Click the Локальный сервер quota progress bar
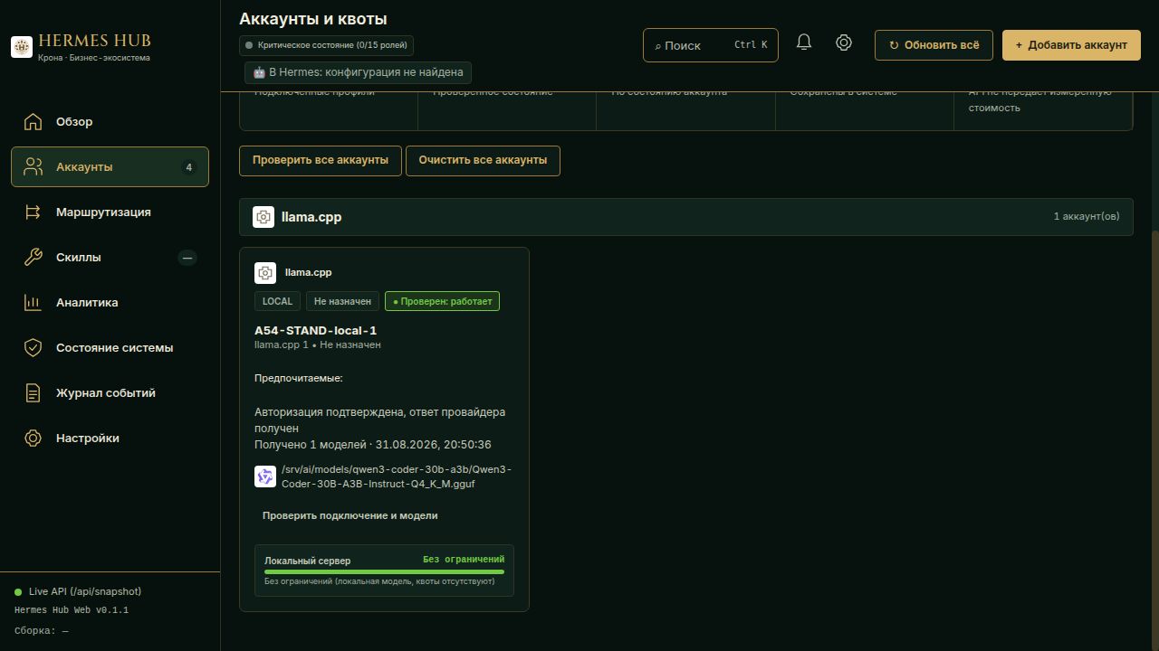Image resolution: width=1159 pixels, height=651 pixels. pos(384,571)
